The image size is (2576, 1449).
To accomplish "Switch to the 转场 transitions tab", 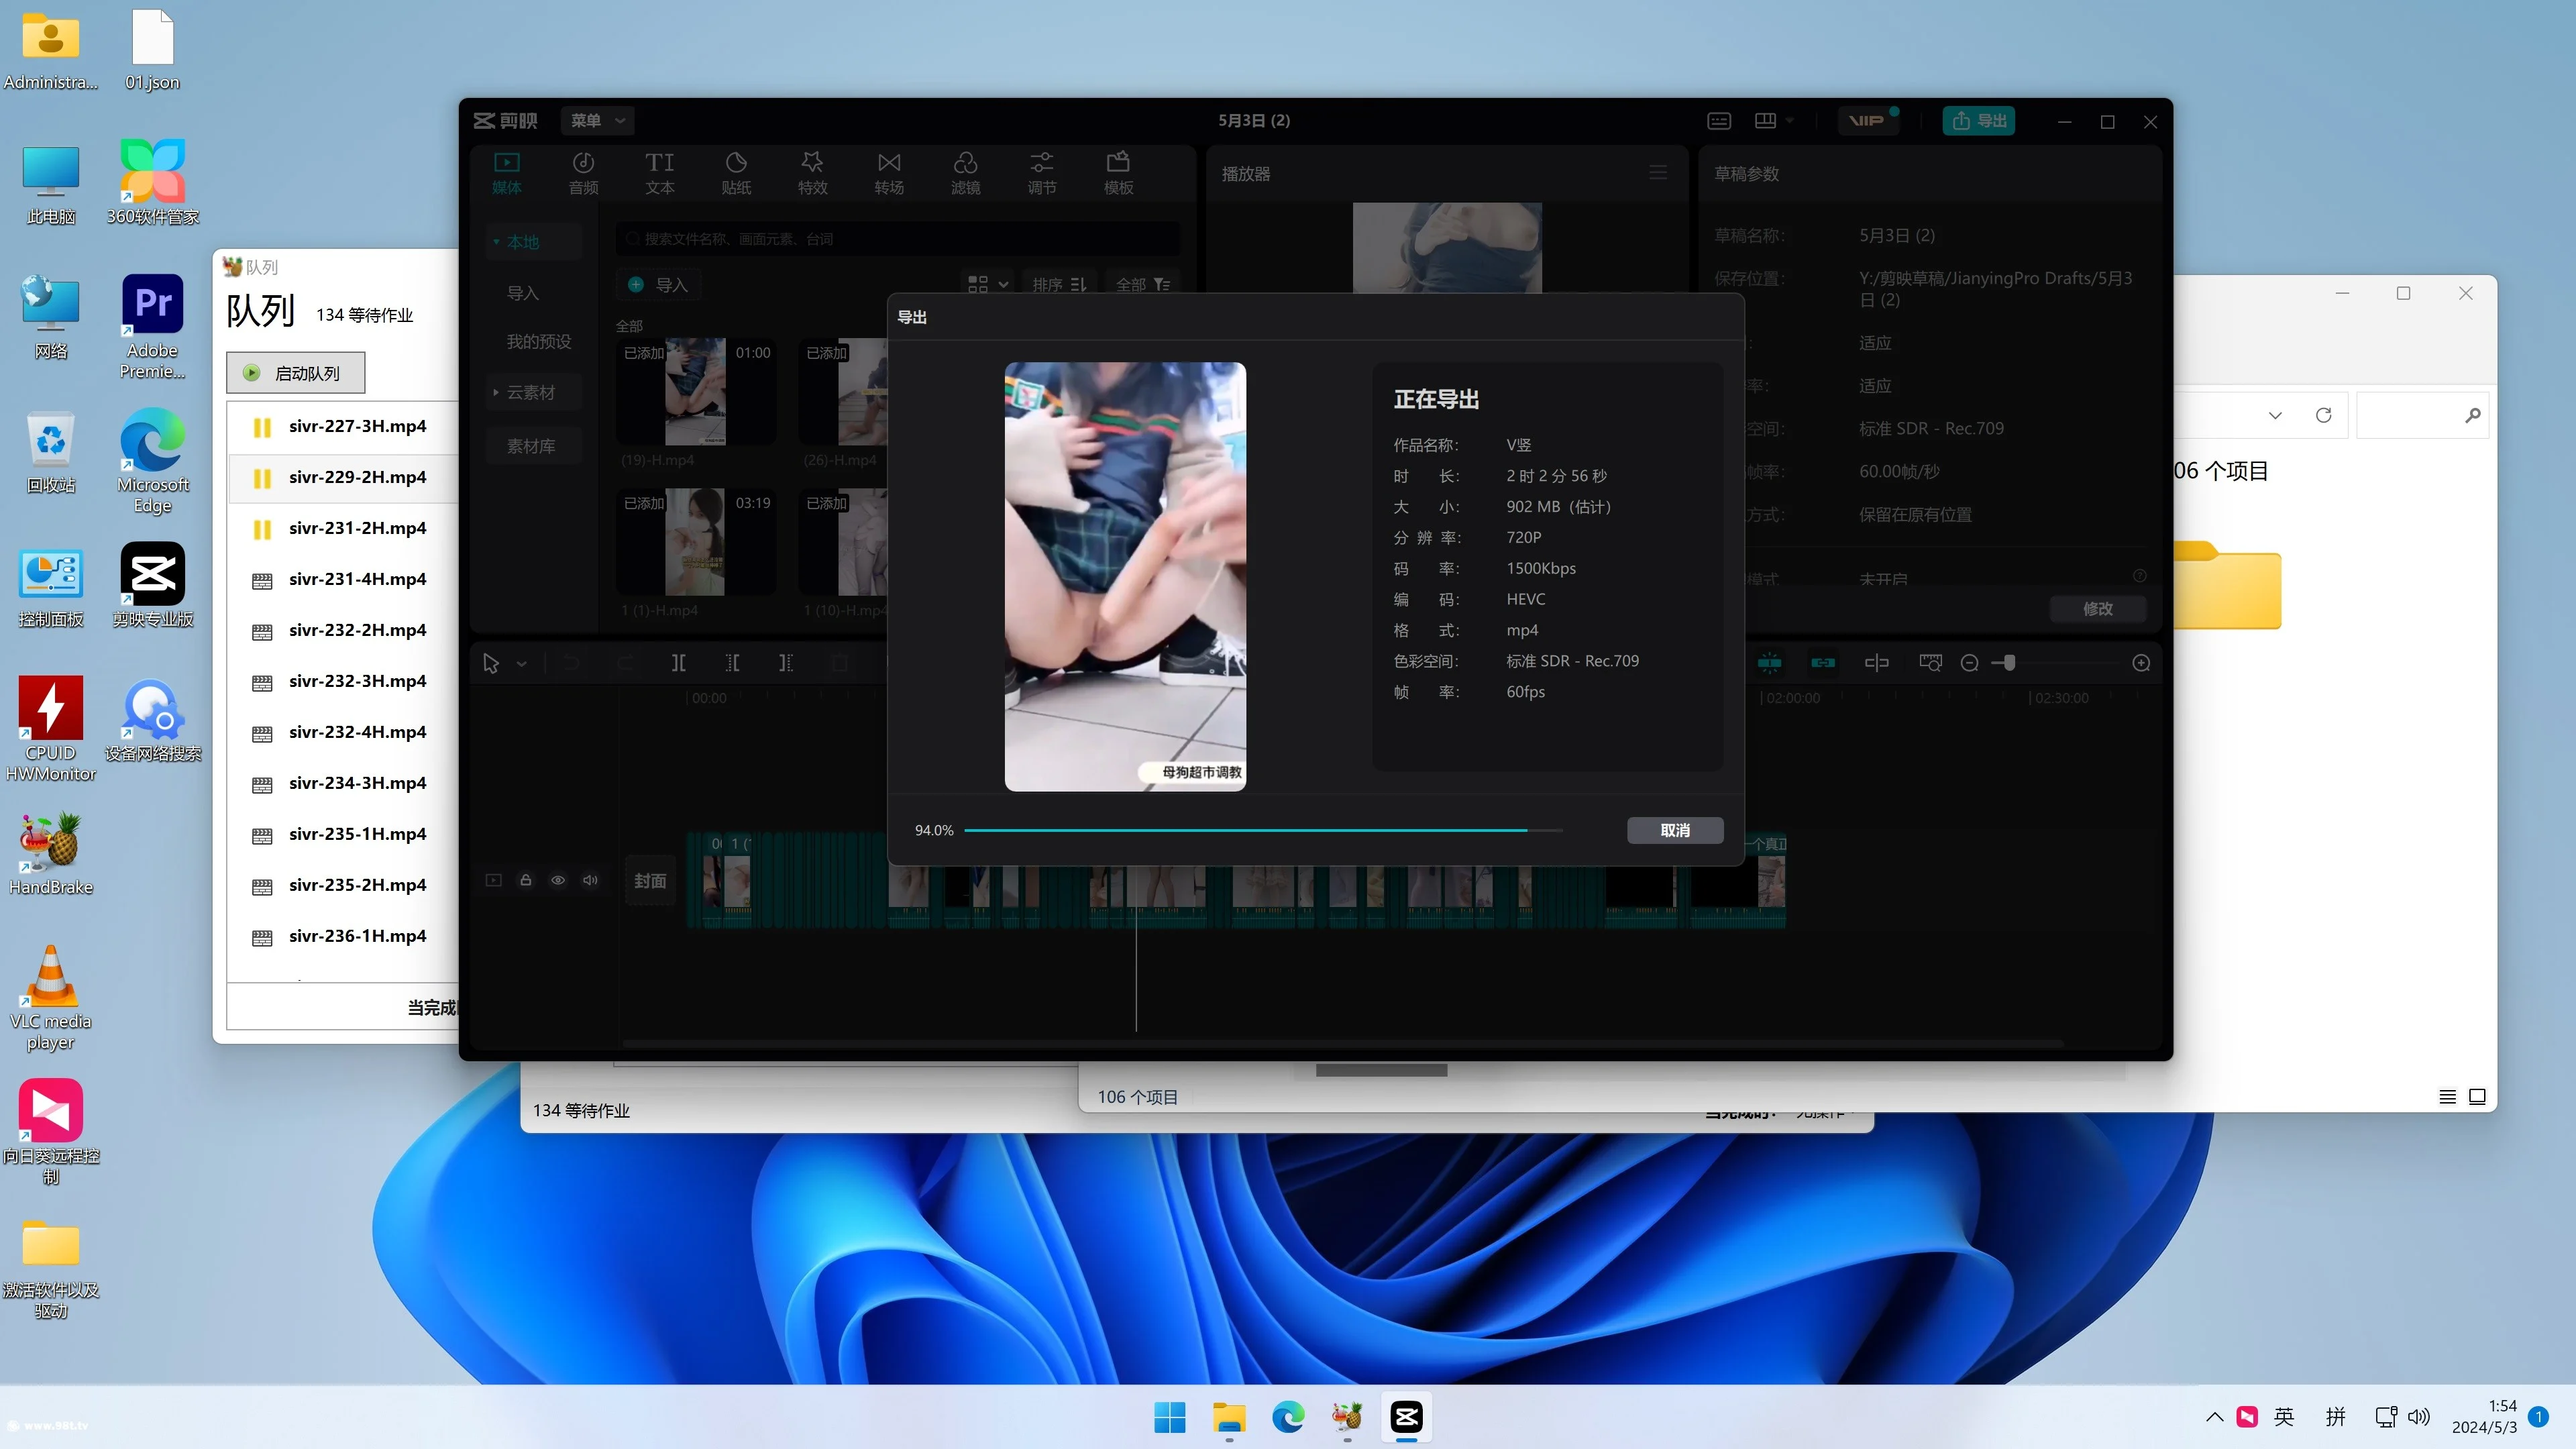I will click(x=889, y=172).
